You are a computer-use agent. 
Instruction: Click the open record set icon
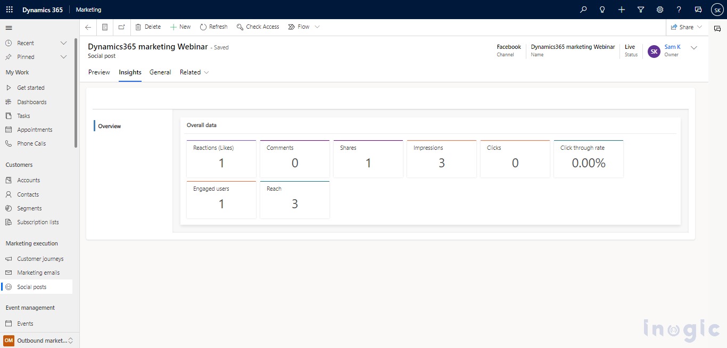coord(105,27)
